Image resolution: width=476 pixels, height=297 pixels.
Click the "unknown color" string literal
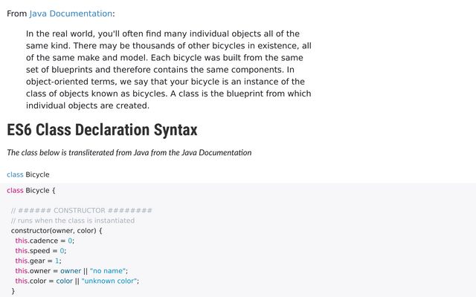(109, 281)
